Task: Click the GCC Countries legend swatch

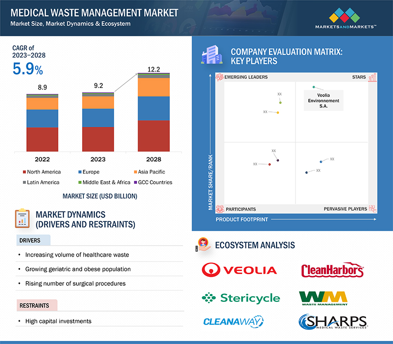Action: (x=135, y=183)
